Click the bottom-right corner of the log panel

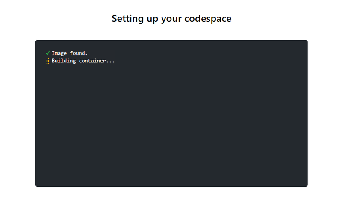point(305,184)
